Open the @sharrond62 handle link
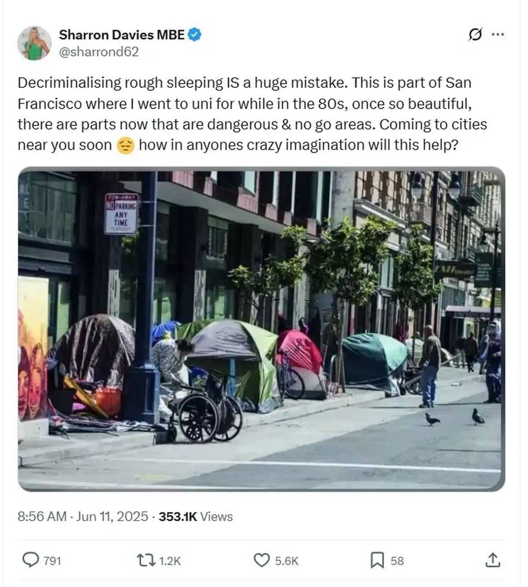Viewport: 528px width, 587px height. tap(99, 52)
